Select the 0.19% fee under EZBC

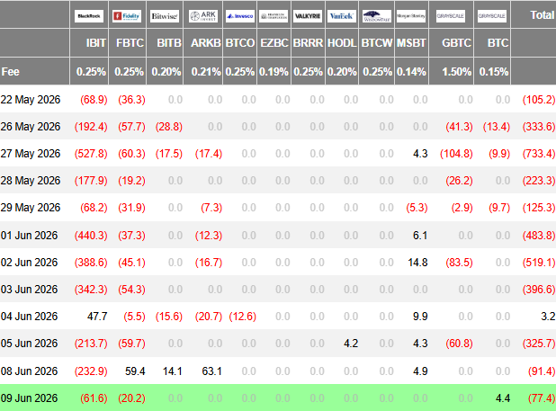click(274, 72)
